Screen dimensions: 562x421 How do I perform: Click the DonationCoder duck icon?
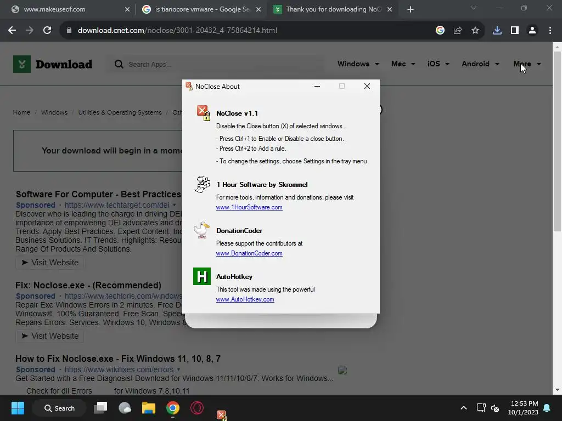tap(201, 230)
